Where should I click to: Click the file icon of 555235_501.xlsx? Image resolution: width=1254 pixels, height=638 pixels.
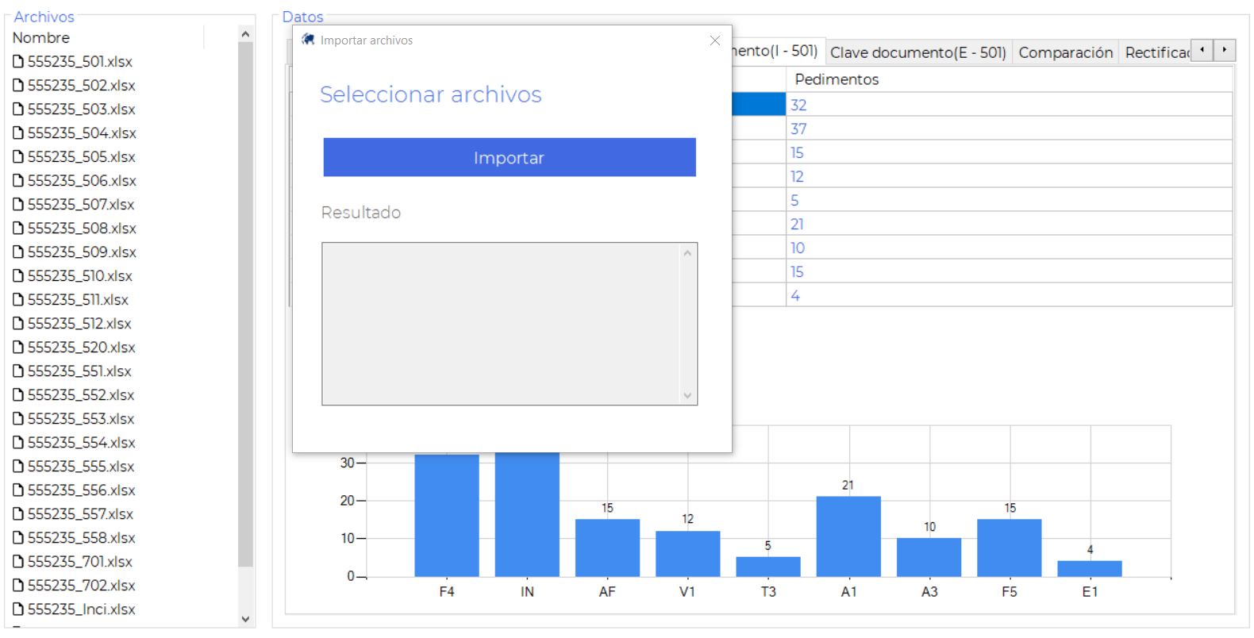[18, 62]
